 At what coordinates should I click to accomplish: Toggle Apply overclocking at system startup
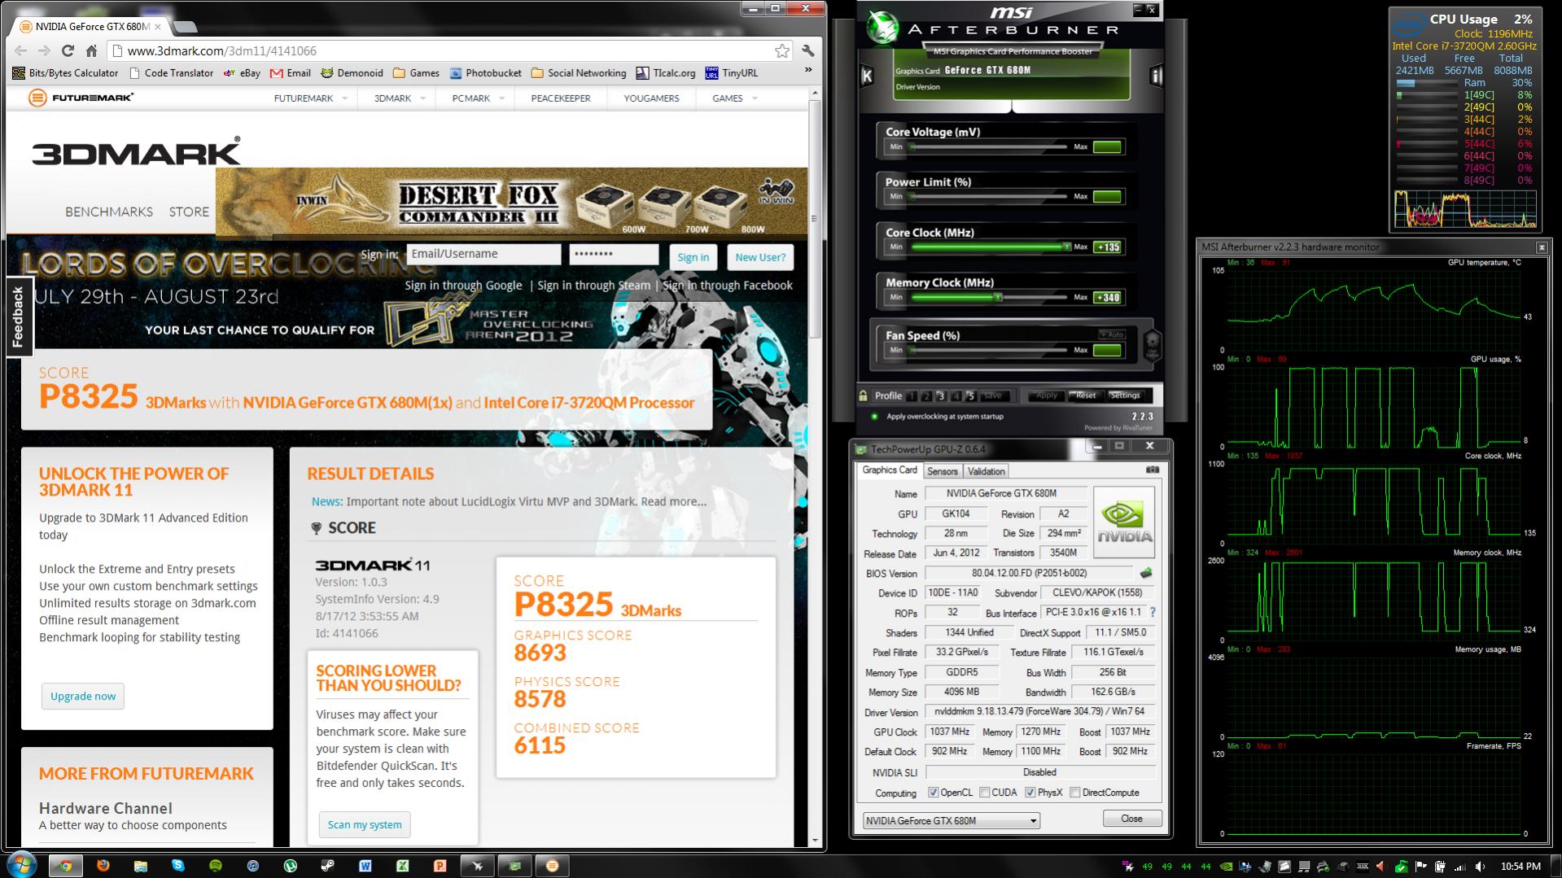pyautogui.click(x=875, y=417)
